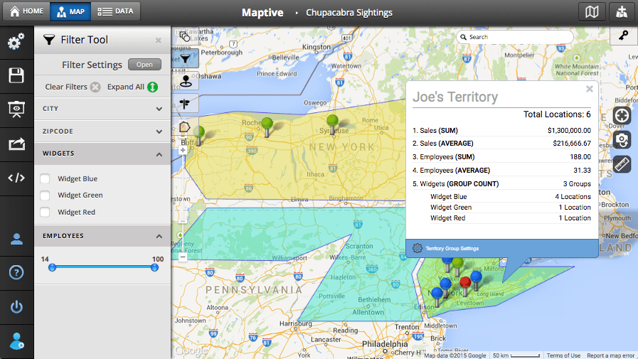
Task: Click the map zoom out minus button
Action: pyautogui.click(x=183, y=257)
